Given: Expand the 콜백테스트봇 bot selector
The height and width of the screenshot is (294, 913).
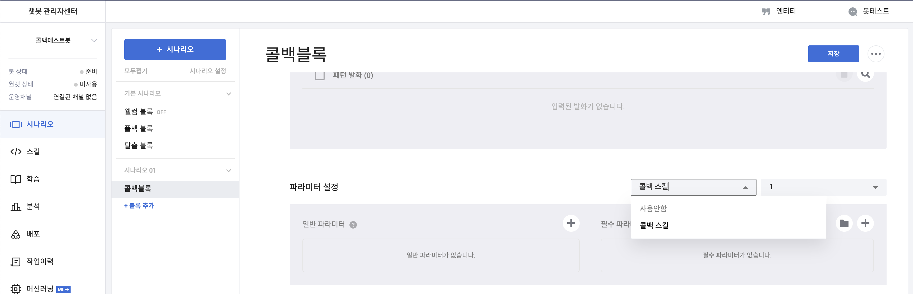Looking at the screenshot, I should click(94, 40).
